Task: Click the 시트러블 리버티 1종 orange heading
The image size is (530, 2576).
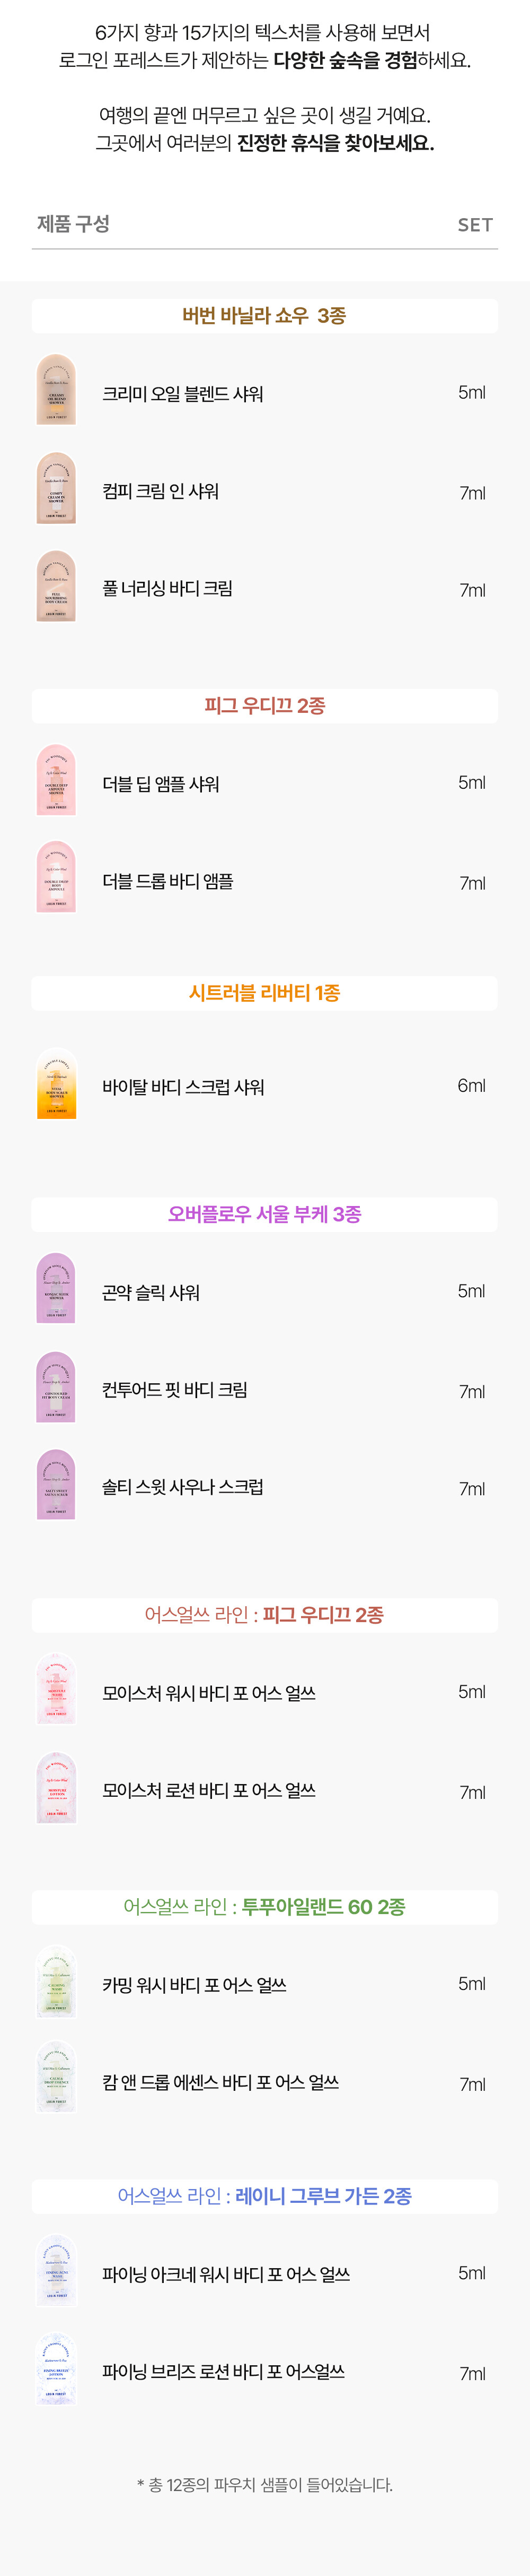Action: click(264, 993)
